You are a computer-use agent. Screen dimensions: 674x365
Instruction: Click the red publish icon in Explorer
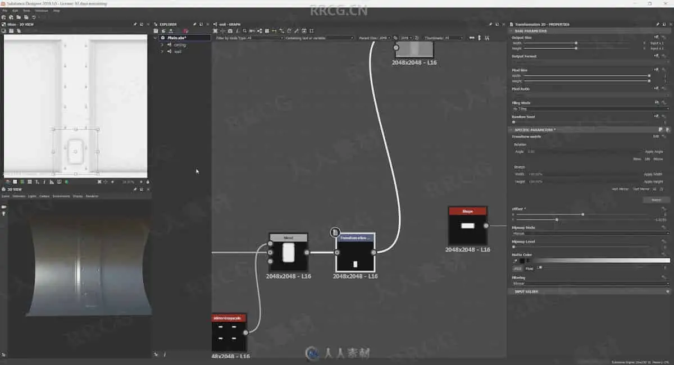pyautogui.click(x=185, y=31)
